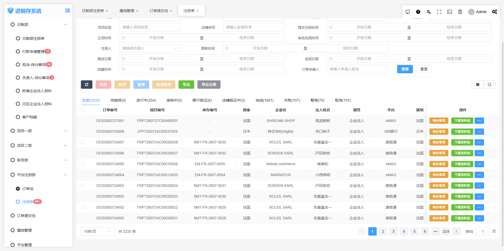Image resolution: width=504 pixels, height=251 pixels.
Task: Close the 属地管理 tab
Action: [x=137, y=11]
